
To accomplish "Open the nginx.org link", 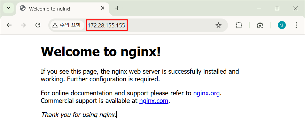I will pyautogui.click(x=206, y=93).
